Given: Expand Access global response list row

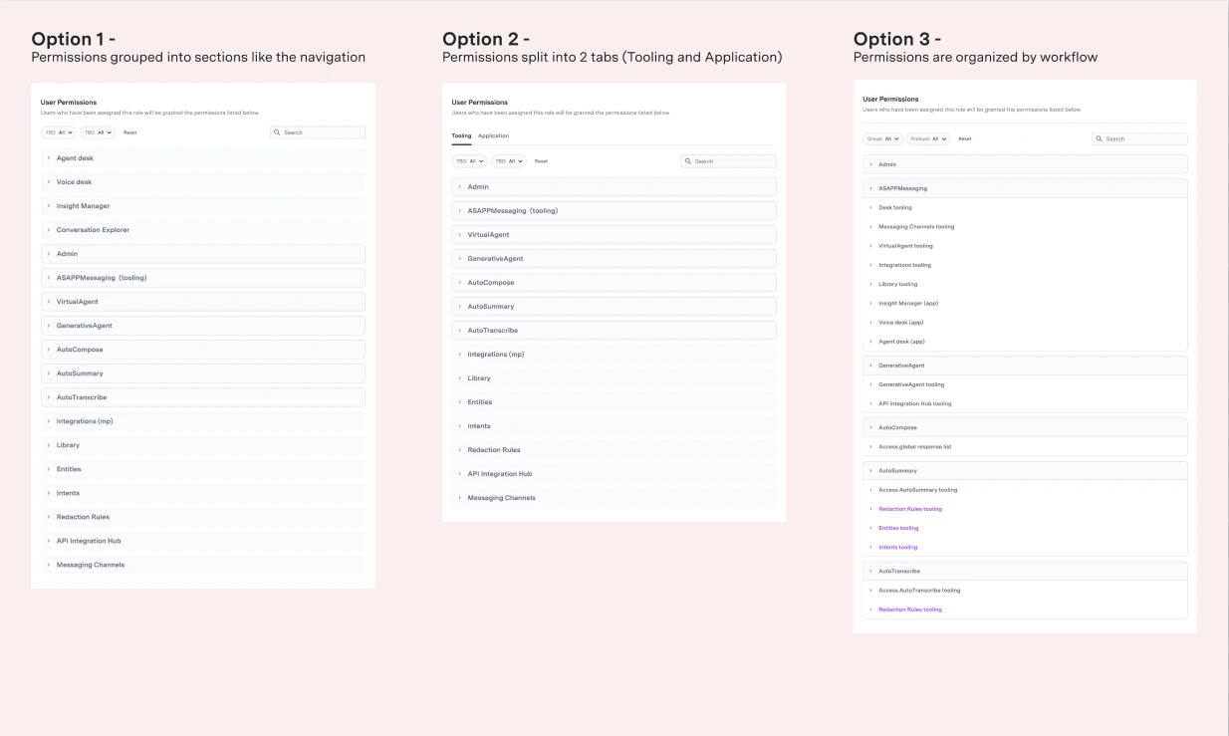Looking at the screenshot, I should click(x=1025, y=446).
